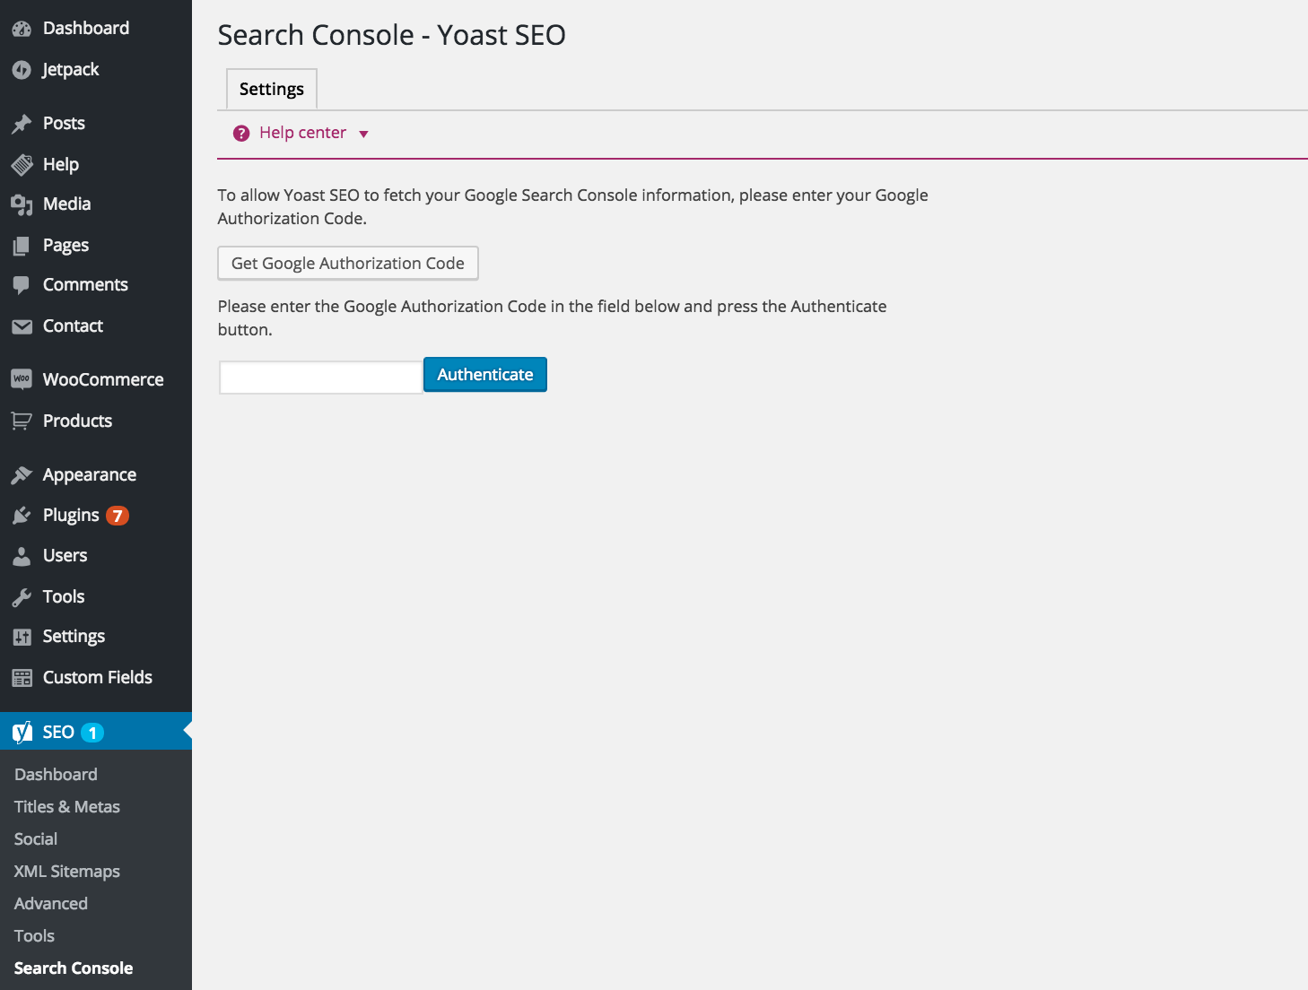Click the Yoast SEO logo icon

22,732
